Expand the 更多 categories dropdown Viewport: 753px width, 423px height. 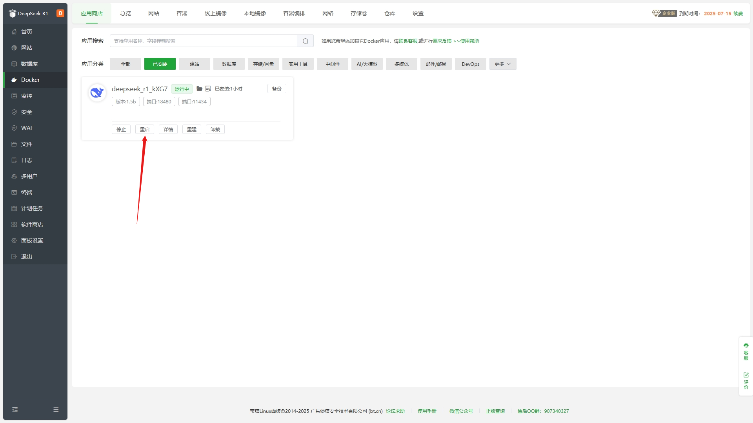pyautogui.click(x=503, y=64)
